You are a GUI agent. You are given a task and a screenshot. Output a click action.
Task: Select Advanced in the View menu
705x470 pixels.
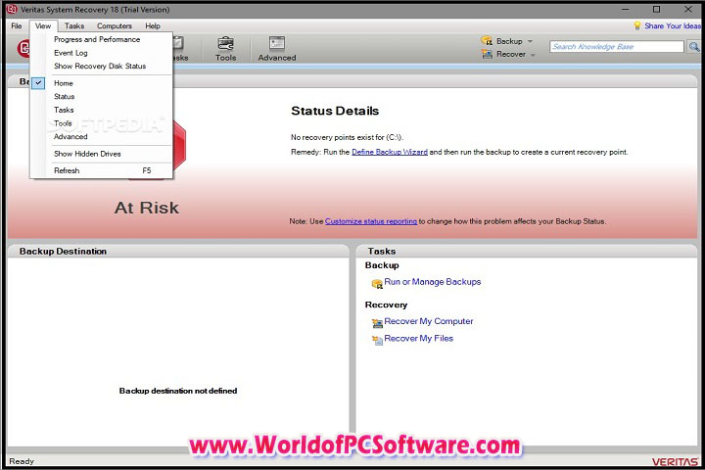click(x=70, y=136)
